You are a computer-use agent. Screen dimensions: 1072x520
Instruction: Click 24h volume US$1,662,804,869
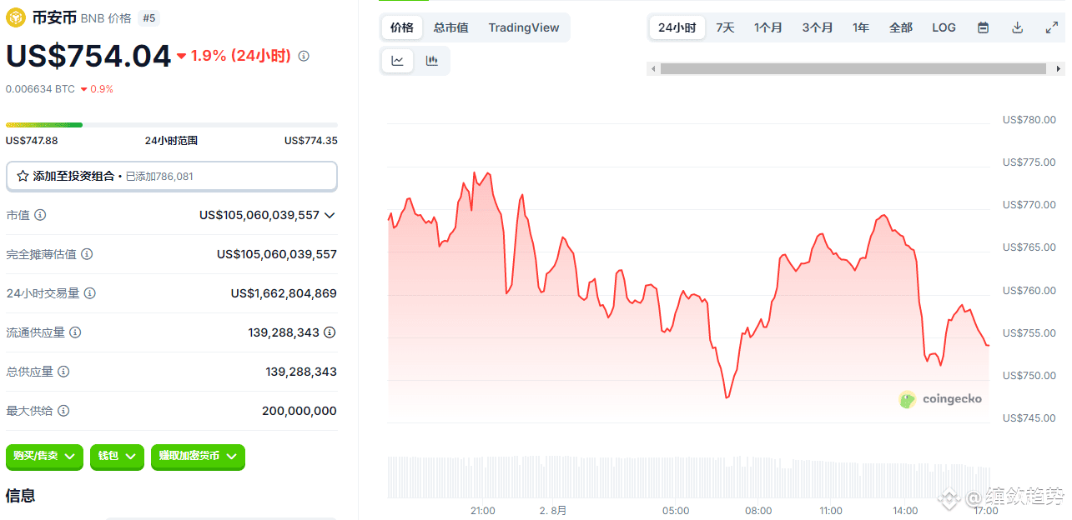(284, 293)
